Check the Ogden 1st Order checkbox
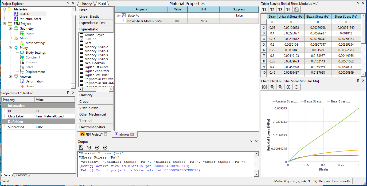367x186 pixels. click(x=81, y=67)
